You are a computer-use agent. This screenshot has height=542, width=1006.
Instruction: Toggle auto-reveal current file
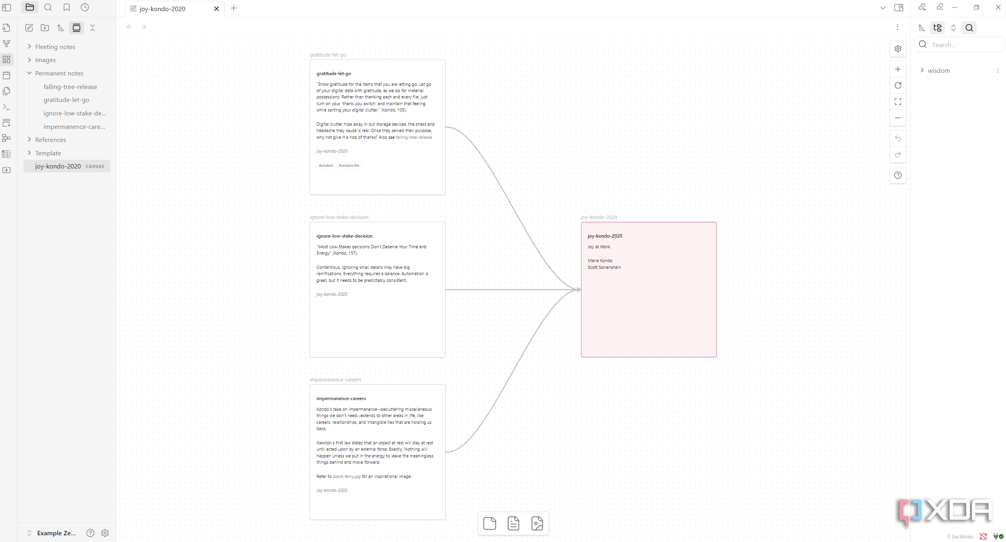point(76,28)
